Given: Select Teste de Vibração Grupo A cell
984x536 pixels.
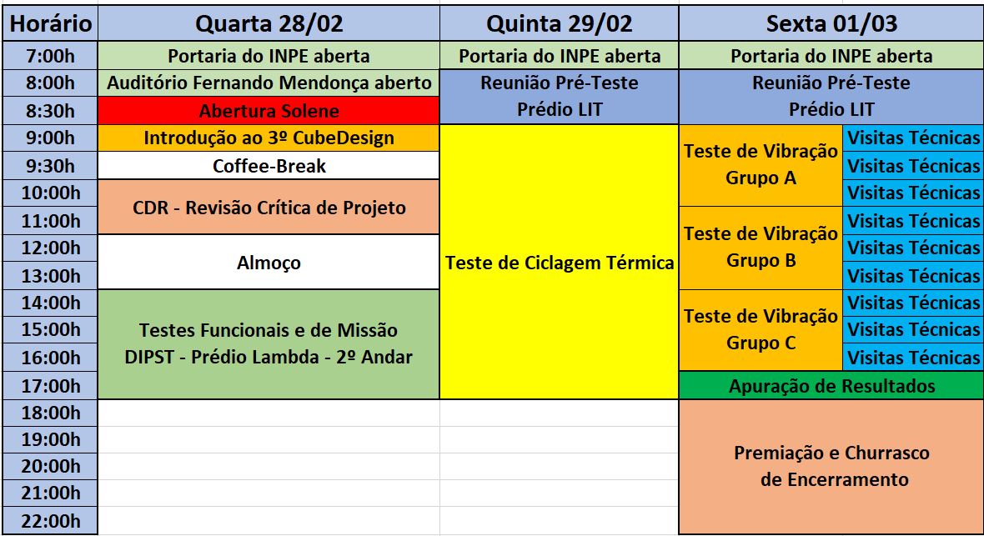Looking at the screenshot, I should (761, 165).
